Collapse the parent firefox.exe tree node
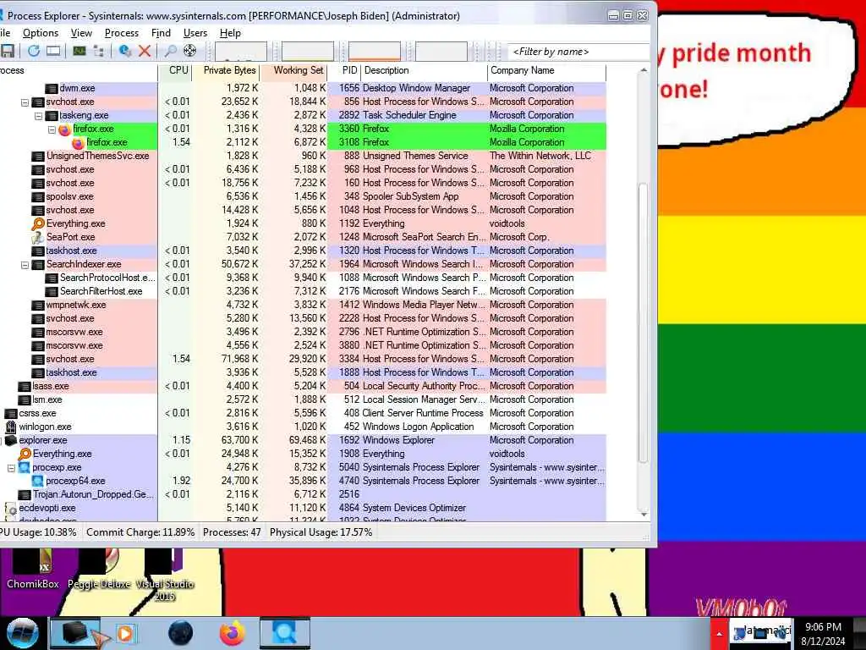Viewport: 866px width, 650px height. 52,129
